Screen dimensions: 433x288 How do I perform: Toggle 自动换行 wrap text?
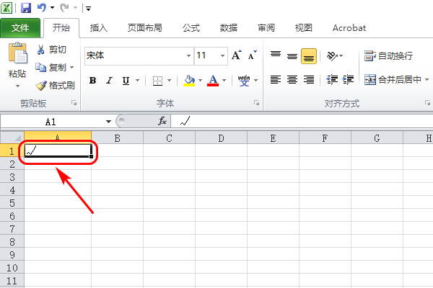(x=388, y=56)
